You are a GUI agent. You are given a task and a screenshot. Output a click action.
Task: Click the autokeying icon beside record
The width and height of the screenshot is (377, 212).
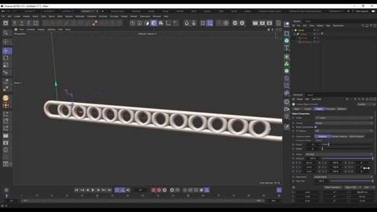(159, 190)
